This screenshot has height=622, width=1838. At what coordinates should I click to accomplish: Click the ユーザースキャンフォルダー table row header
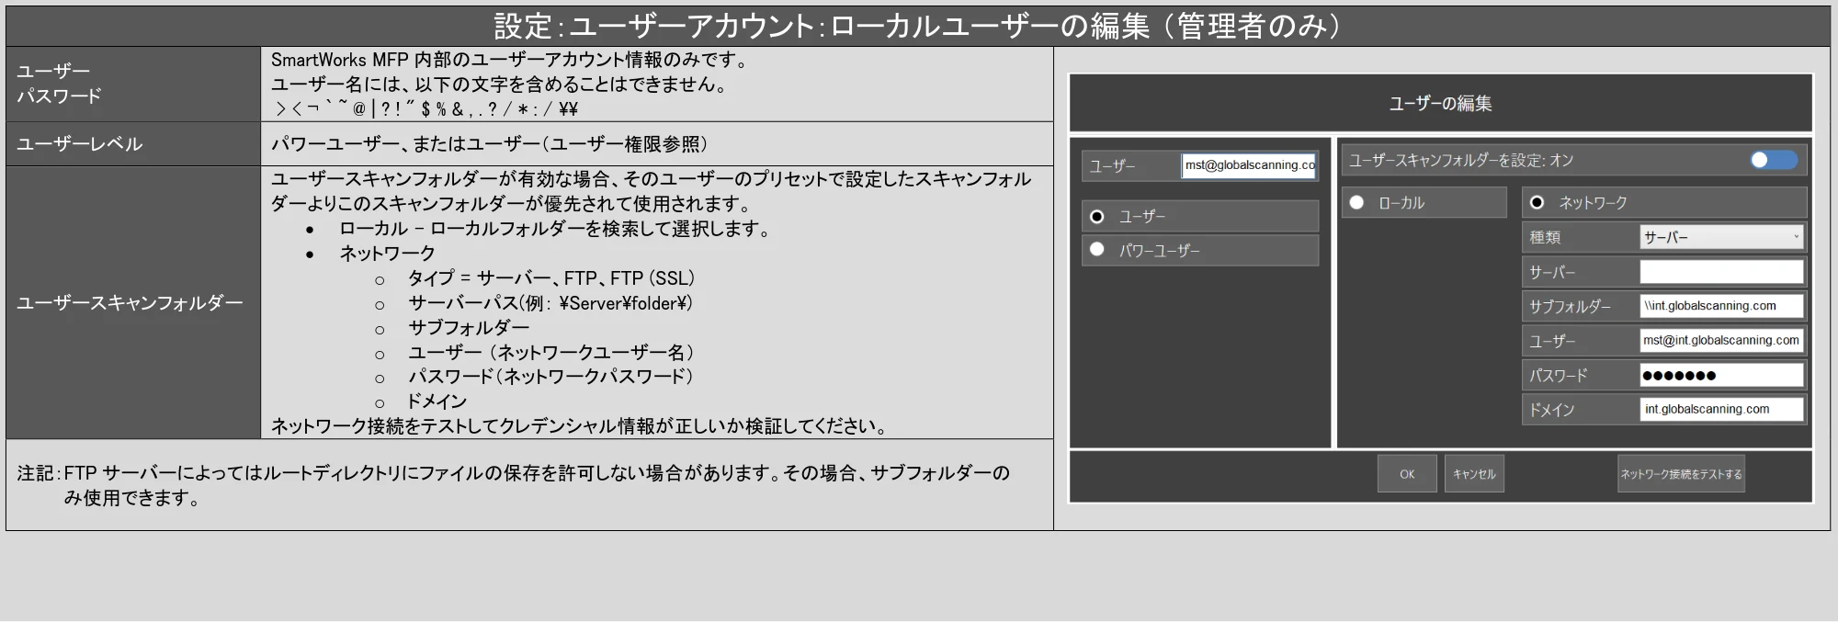coord(133,302)
